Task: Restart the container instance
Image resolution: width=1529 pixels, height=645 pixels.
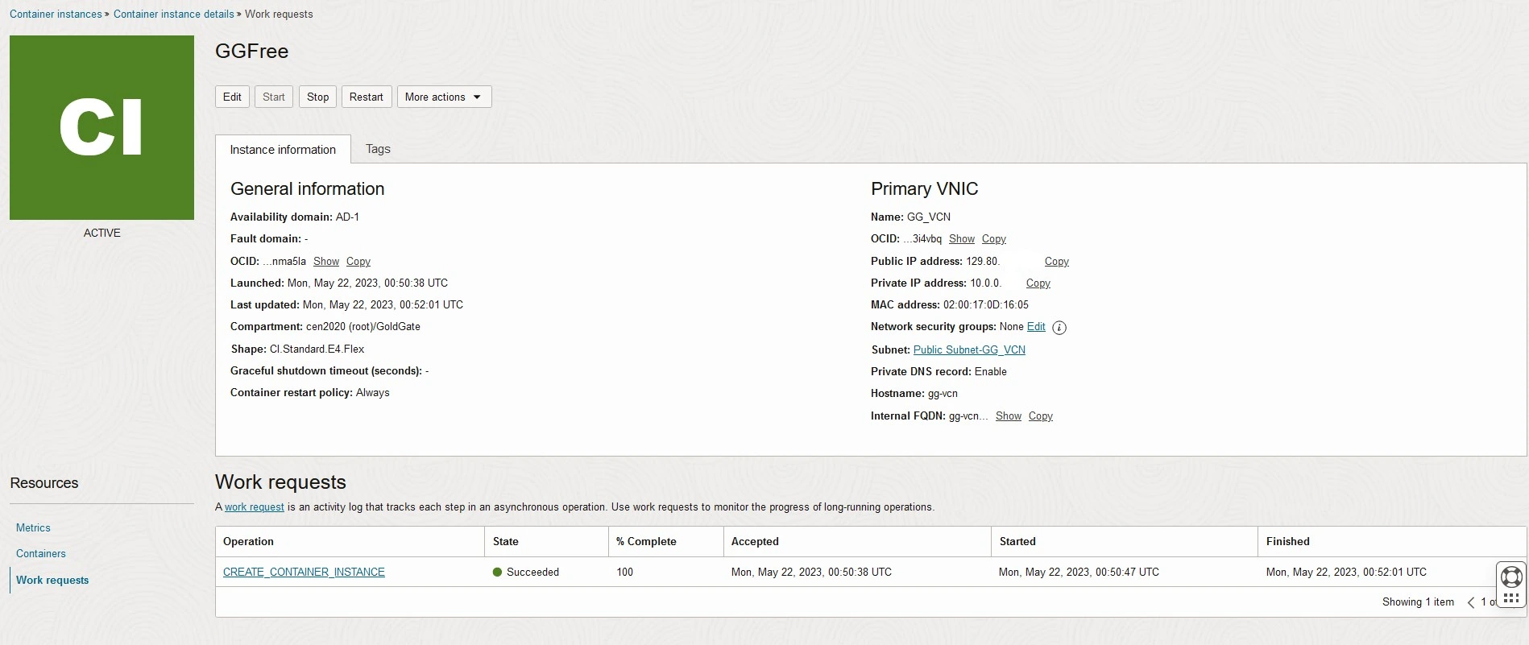Action: 367,97
